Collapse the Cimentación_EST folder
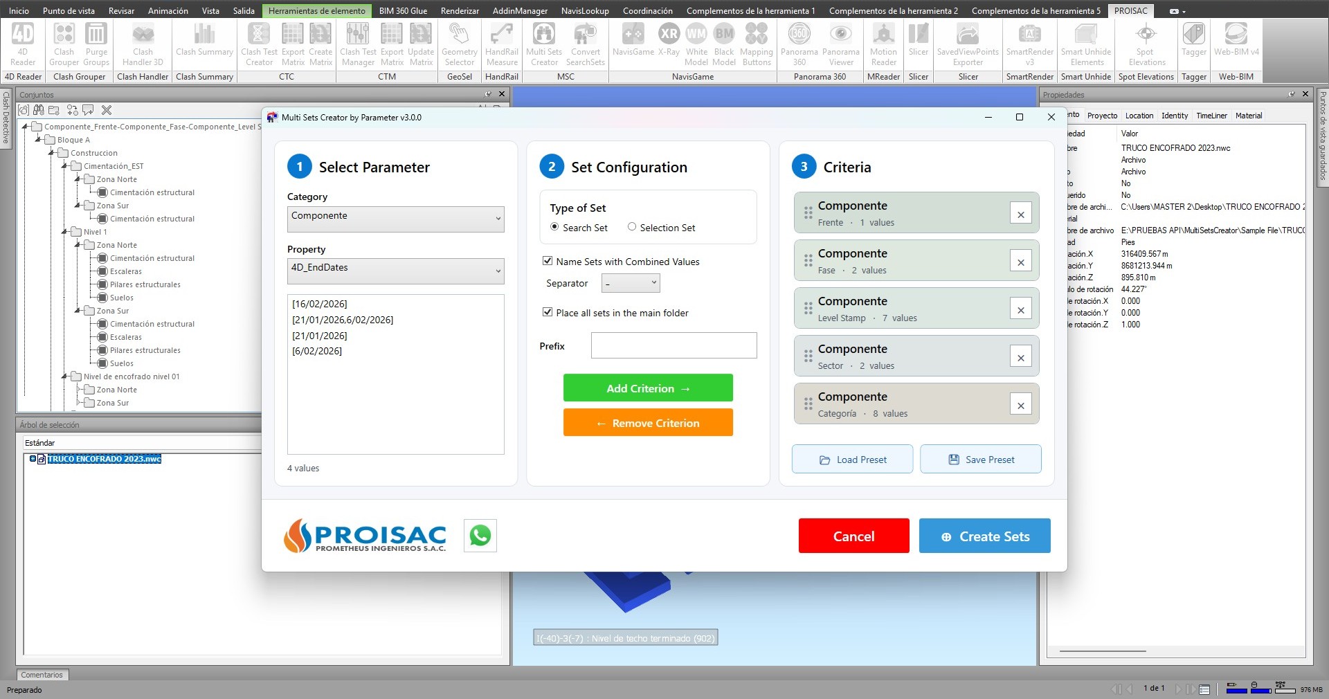The height and width of the screenshot is (699, 1329). [65, 166]
